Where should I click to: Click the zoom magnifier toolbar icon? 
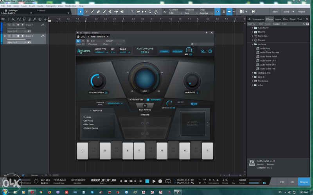click(150, 12)
